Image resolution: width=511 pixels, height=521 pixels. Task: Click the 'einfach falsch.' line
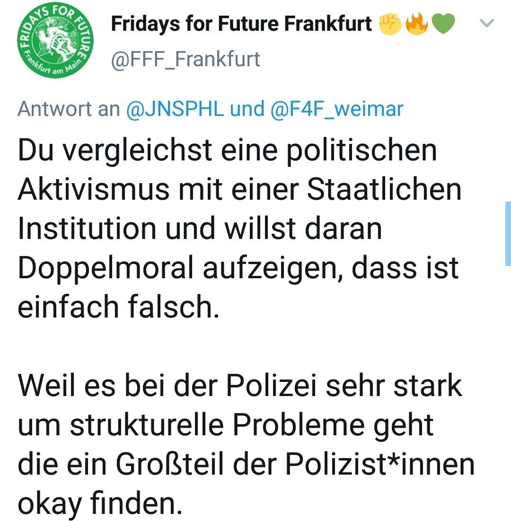(x=119, y=307)
